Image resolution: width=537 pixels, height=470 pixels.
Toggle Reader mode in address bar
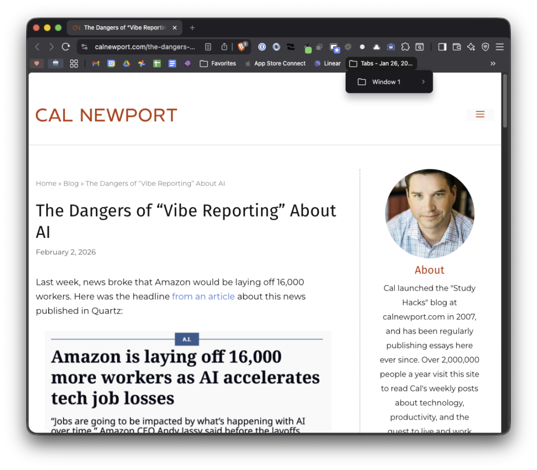pyautogui.click(x=208, y=47)
